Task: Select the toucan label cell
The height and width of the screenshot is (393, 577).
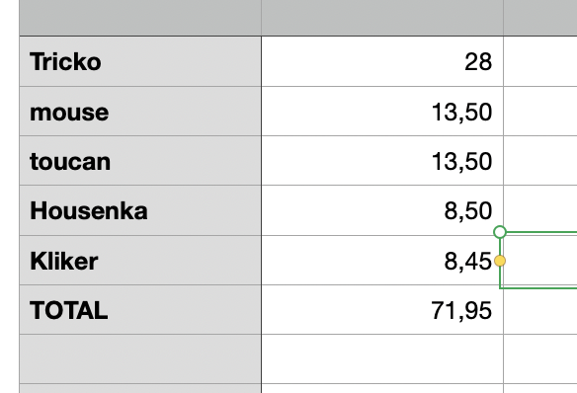Action: (x=140, y=161)
